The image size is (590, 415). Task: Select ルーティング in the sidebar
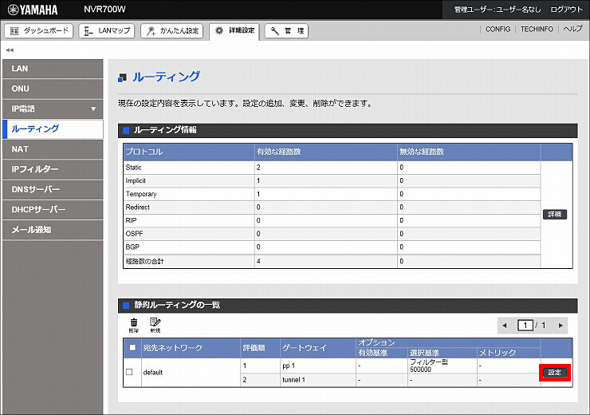(53, 128)
